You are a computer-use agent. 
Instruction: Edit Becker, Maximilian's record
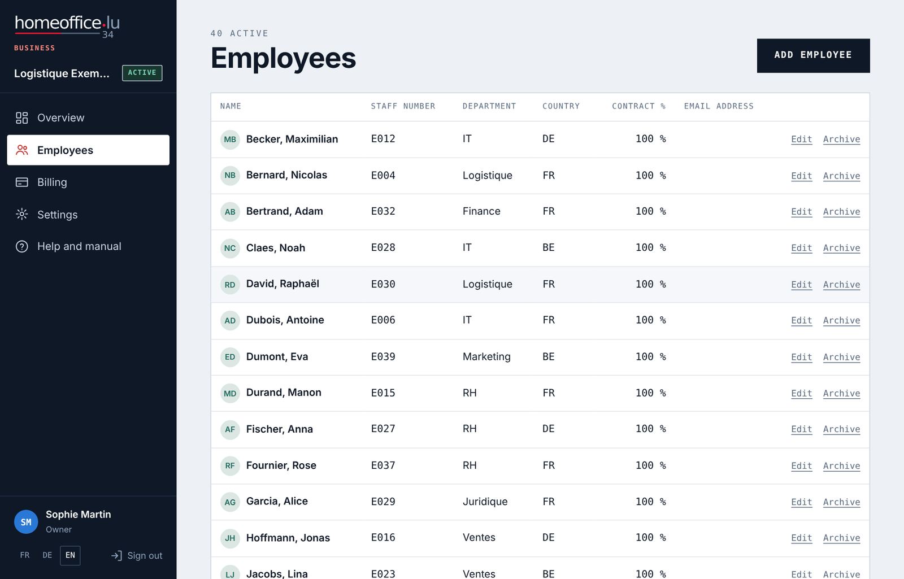tap(801, 139)
